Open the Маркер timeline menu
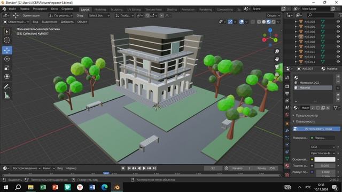Image resolution: width=342 pixels, height=192 pixels. 71,169
